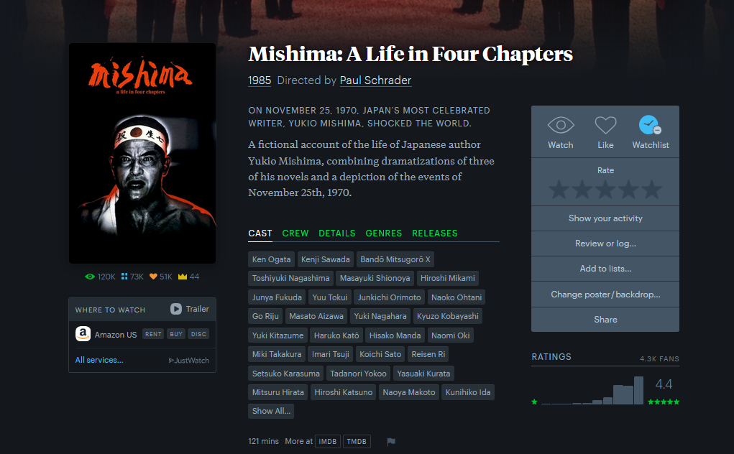This screenshot has width=734, height=454.
Task: Select the Rent option for Amazon
Action: 153,334
